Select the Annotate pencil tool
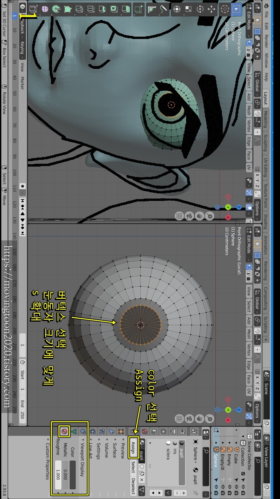This screenshot has width=280, height=499. 163,9
